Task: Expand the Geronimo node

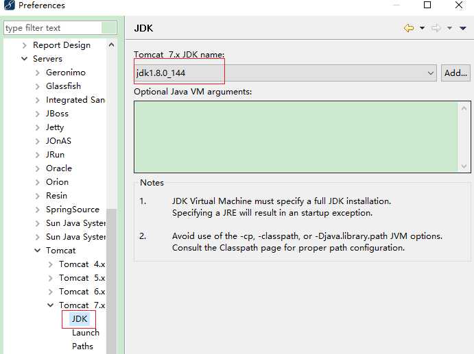Action: pos(38,73)
